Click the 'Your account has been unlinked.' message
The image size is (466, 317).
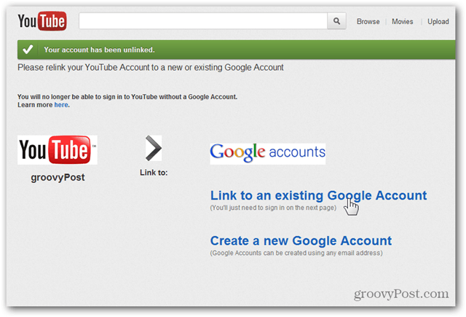99,50
